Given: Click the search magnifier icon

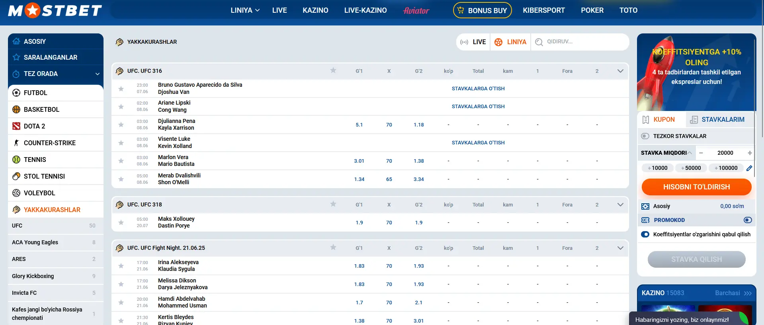Looking at the screenshot, I should tap(539, 42).
